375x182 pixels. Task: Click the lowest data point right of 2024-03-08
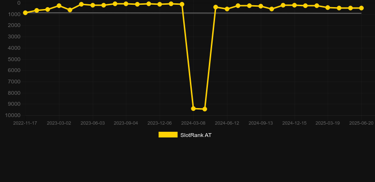pyautogui.click(x=205, y=109)
